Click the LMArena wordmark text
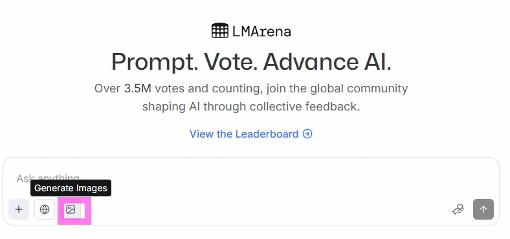510x239 pixels. pyautogui.click(x=261, y=32)
